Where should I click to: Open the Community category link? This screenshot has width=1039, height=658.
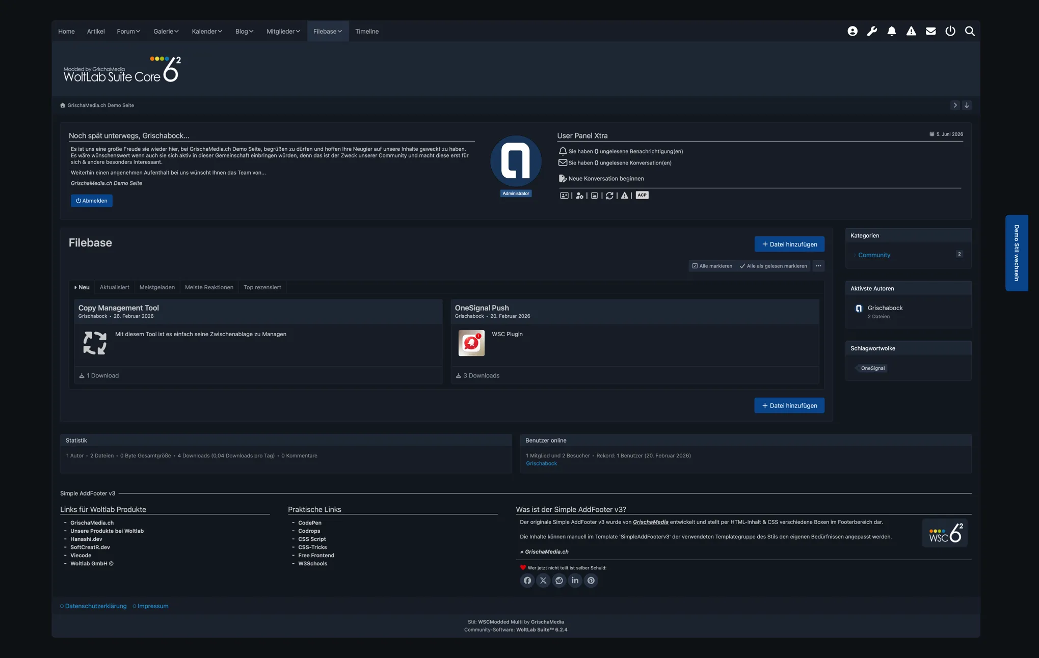(874, 255)
